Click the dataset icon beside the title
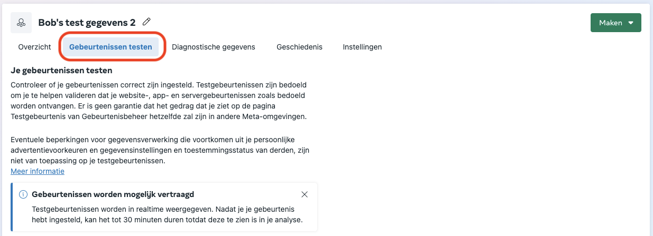 click(x=21, y=23)
